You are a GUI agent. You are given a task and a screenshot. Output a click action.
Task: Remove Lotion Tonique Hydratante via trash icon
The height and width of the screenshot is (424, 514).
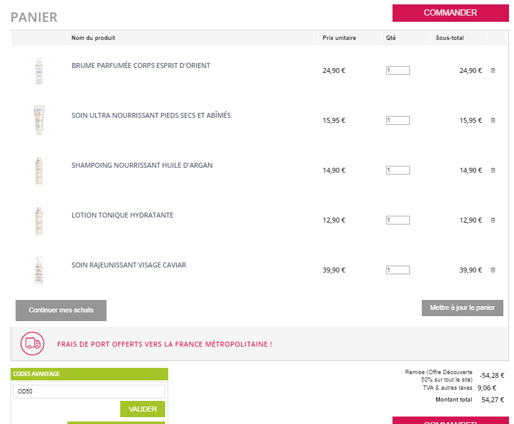point(493,220)
